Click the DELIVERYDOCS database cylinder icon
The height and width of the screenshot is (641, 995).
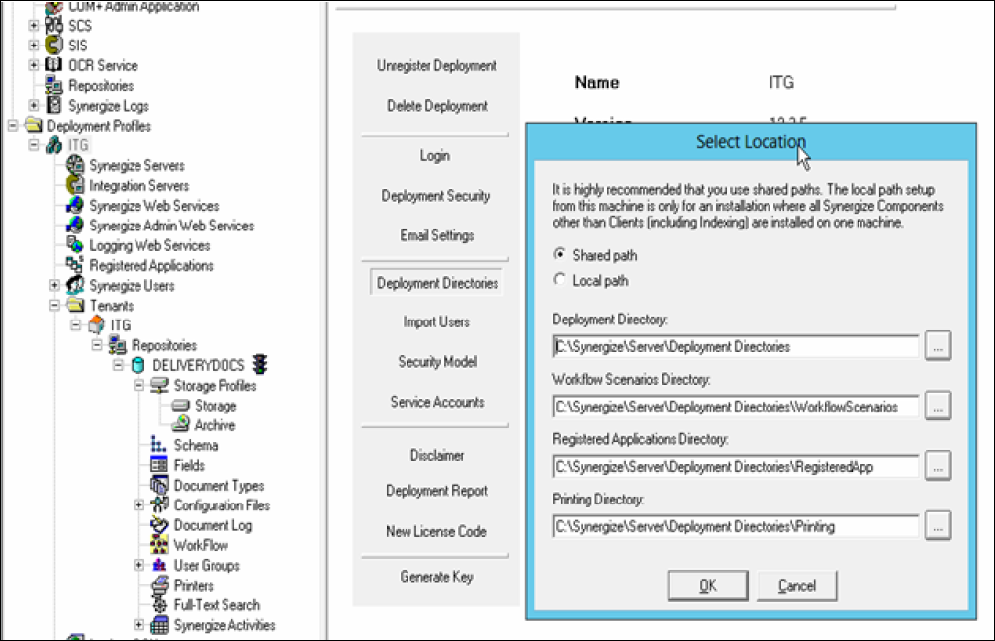click(138, 365)
